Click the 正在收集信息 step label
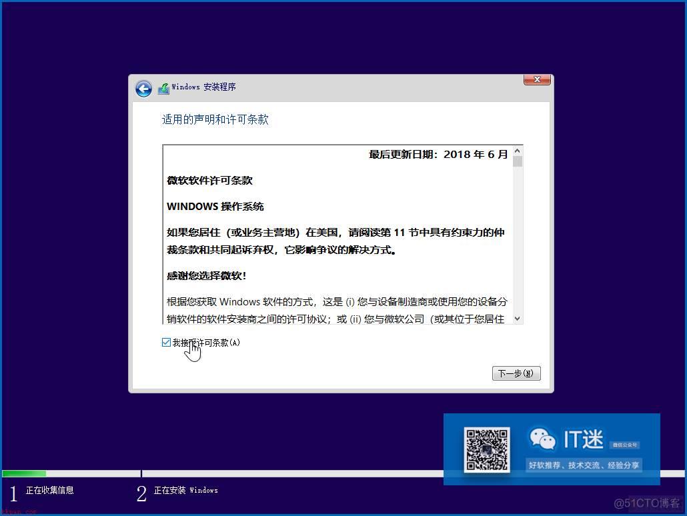This screenshot has height=516, width=687. (x=49, y=490)
